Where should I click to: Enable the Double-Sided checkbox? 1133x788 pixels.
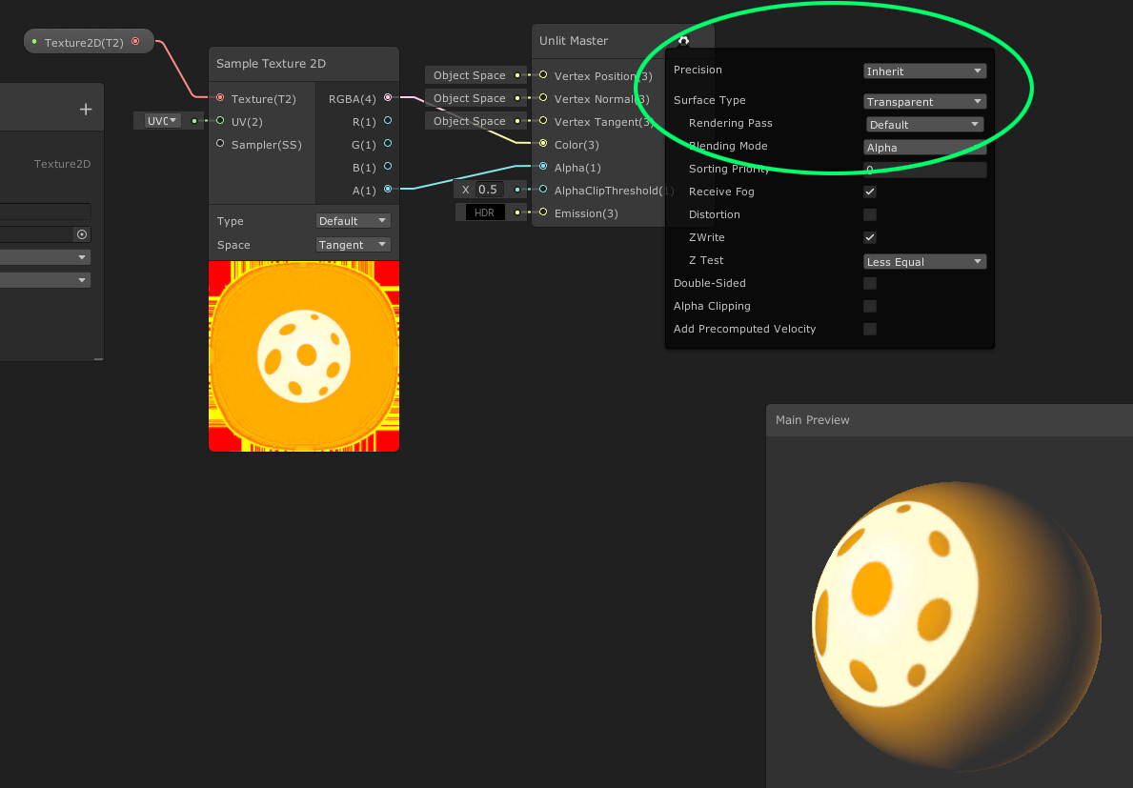pos(870,283)
